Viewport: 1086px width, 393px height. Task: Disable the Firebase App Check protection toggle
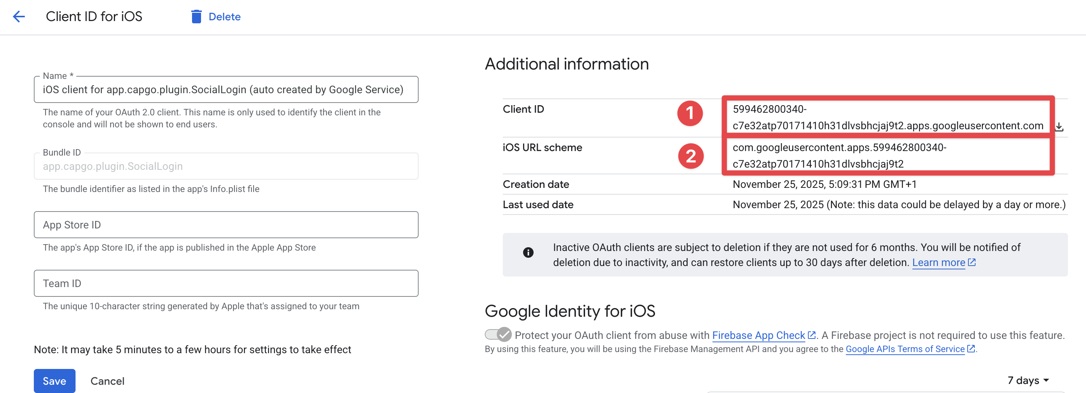coord(498,334)
